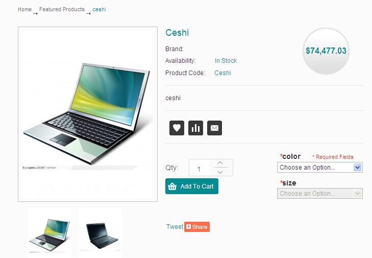Email a friend via envelope icon
372x258 pixels.
point(214,128)
